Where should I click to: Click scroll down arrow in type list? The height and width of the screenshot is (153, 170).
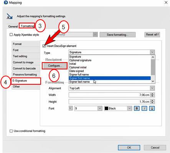(153, 81)
